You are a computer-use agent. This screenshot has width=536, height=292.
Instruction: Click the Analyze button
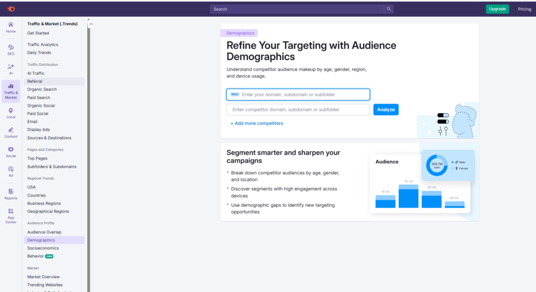(x=386, y=109)
